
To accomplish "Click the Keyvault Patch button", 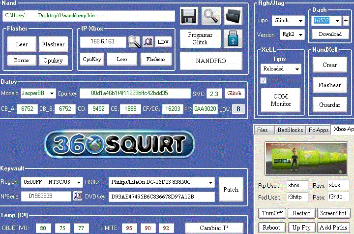I will 231,190.
